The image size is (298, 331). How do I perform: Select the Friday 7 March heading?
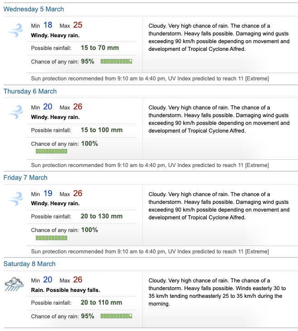pos(25,178)
